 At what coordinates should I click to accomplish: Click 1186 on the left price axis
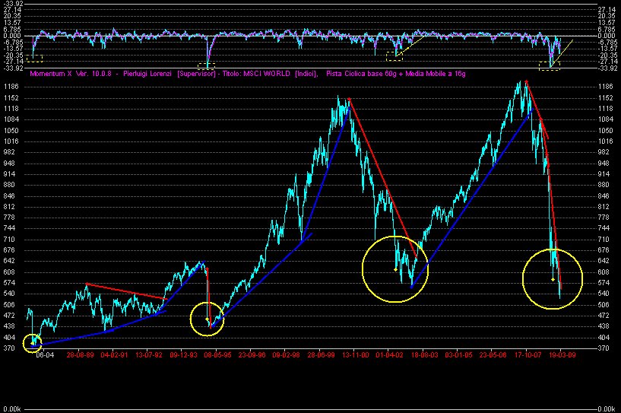coord(11,87)
